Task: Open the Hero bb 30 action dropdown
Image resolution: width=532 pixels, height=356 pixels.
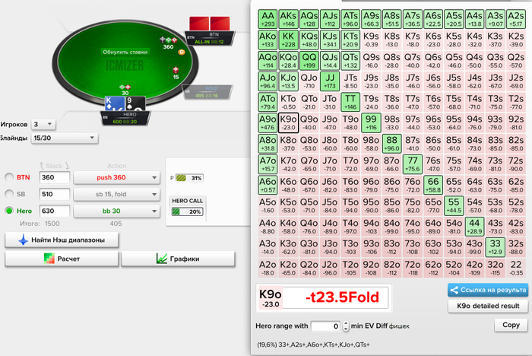Action: pyautogui.click(x=116, y=211)
